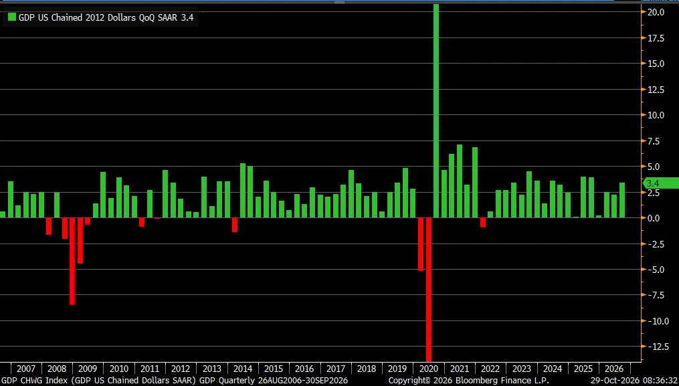Click the Copyright 2026 Bloomberg Finance L.P. text
This screenshot has height=386, width=679.
[468, 381]
